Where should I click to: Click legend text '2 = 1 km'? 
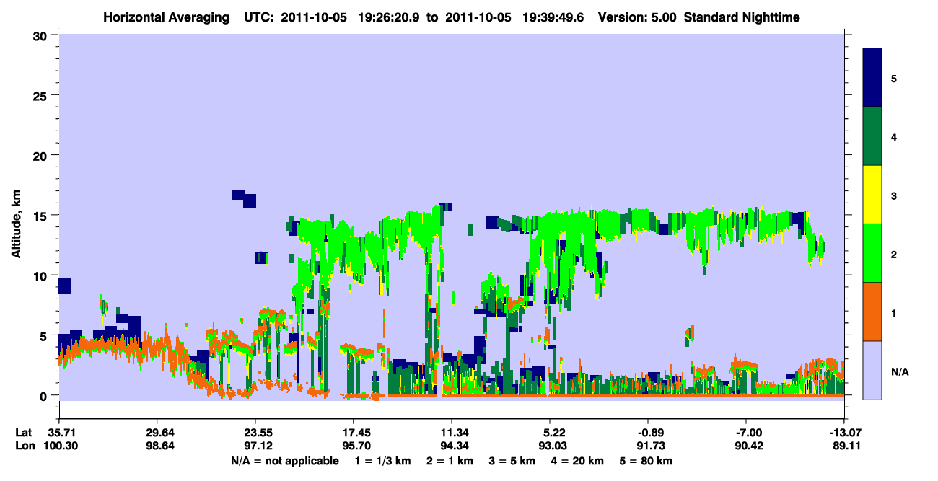450,461
